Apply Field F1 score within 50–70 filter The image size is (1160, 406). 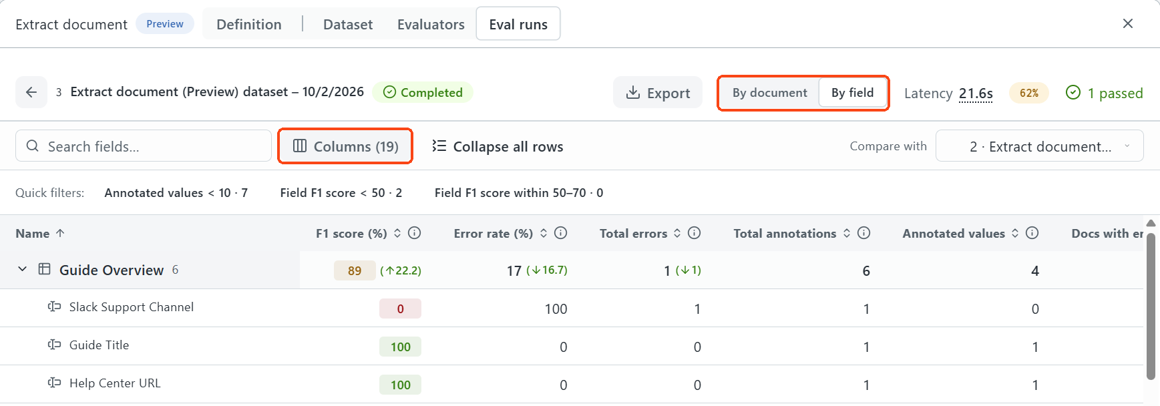point(519,193)
